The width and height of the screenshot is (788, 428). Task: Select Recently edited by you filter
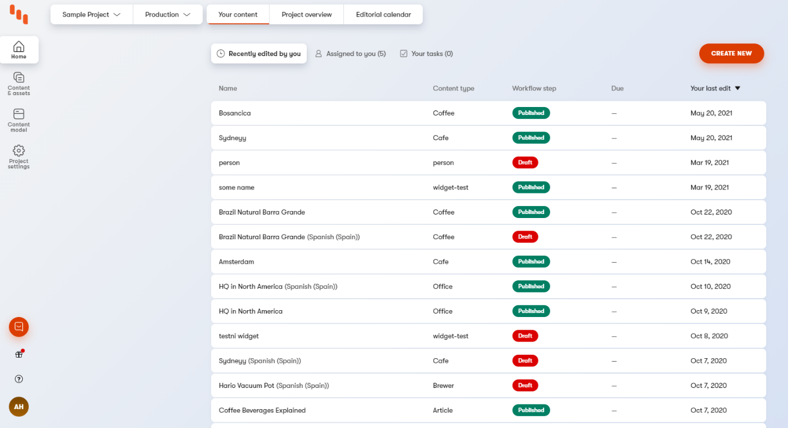click(259, 54)
